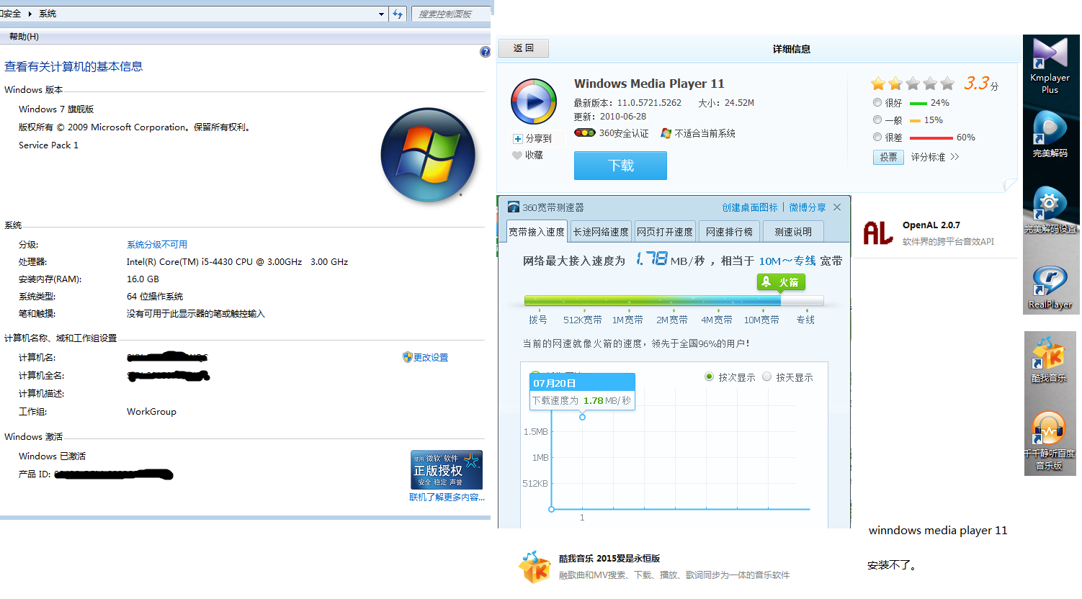The width and height of the screenshot is (1082, 599).
Task: Click the 360宽带测速器 title icon
Action: pyautogui.click(x=514, y=207)
